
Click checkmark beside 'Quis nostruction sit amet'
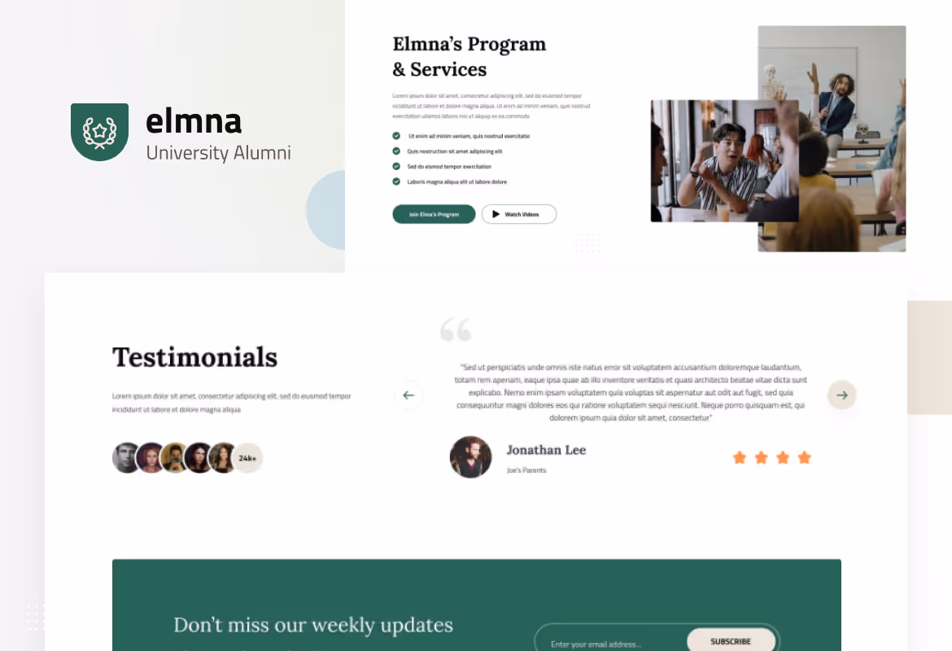coord(396,151)
